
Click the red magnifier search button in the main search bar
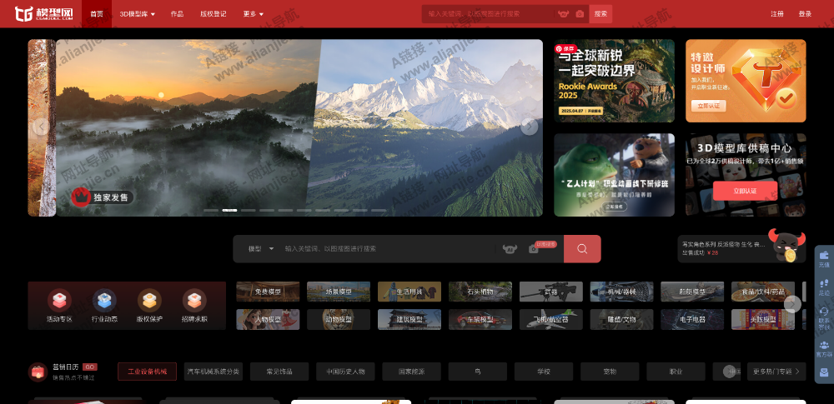coord(582,248)
